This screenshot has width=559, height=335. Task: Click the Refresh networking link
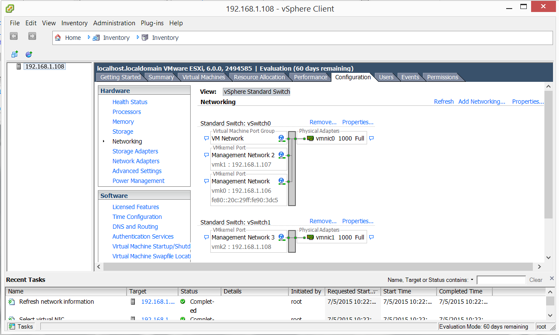coord(444,102)
